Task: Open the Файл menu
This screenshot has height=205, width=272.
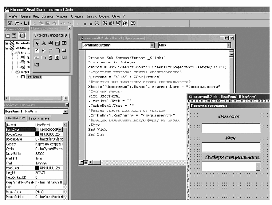Action: (13, 16)
